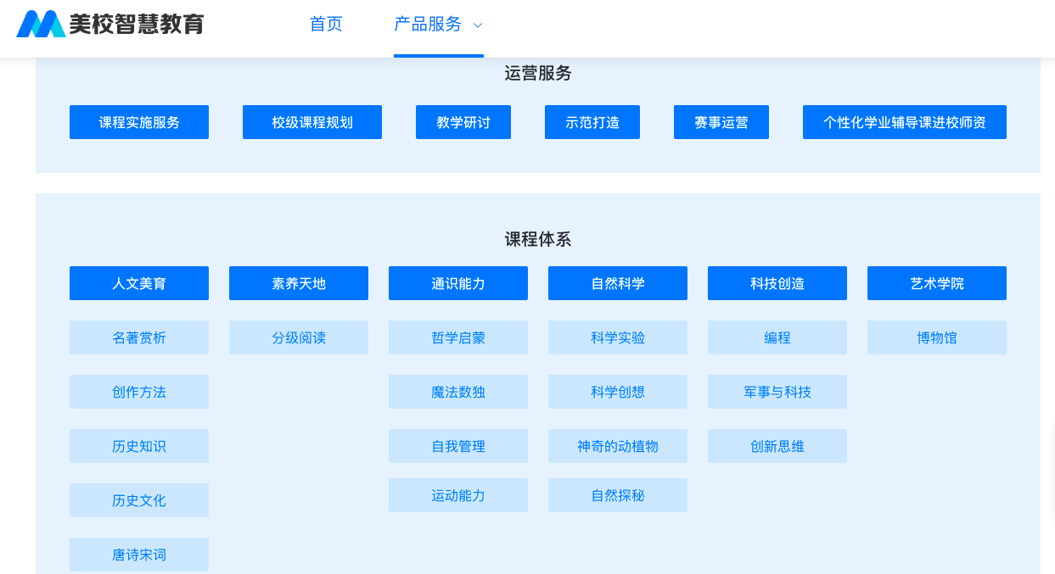Viewport: 1055px width, 574px height.
Task: Select the 课程实施服务 service button
Action: click(138, 121)
